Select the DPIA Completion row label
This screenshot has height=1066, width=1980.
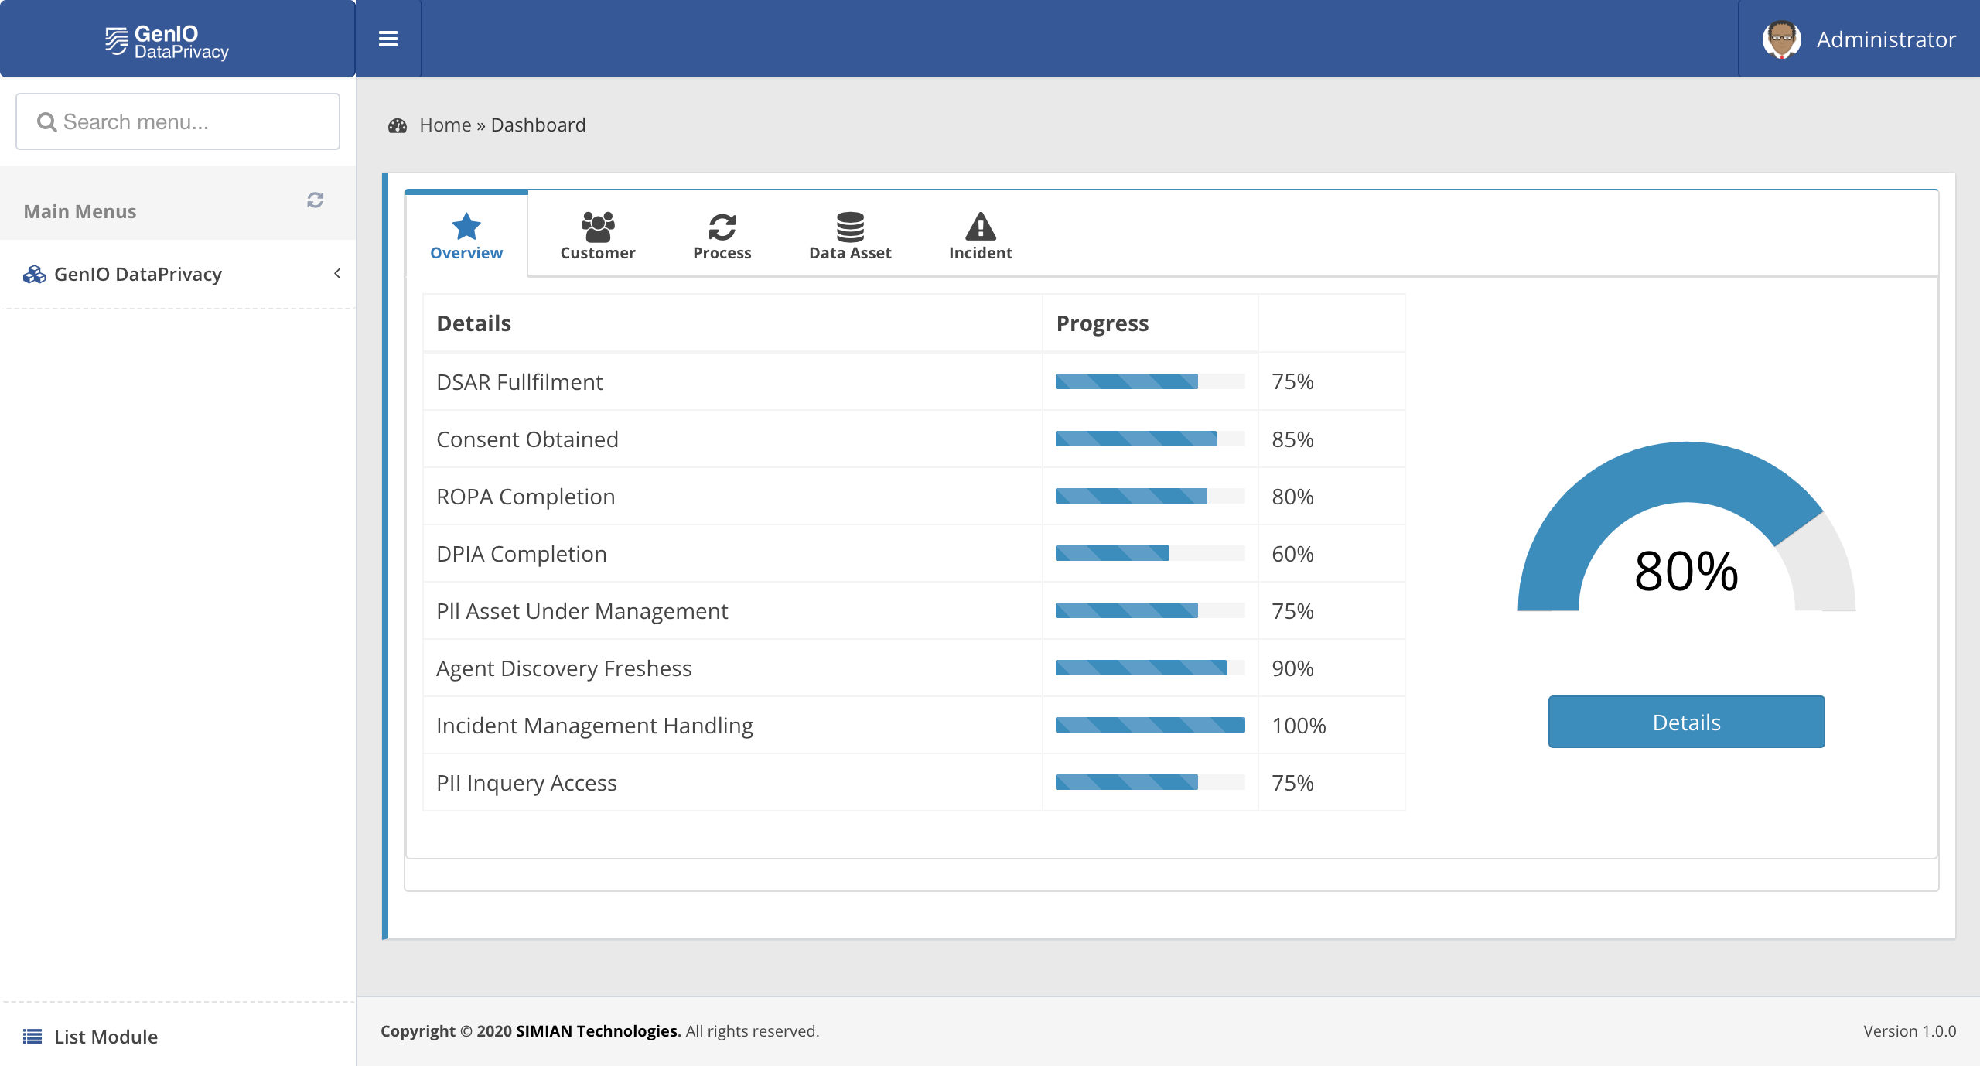[x=521, y=554]
